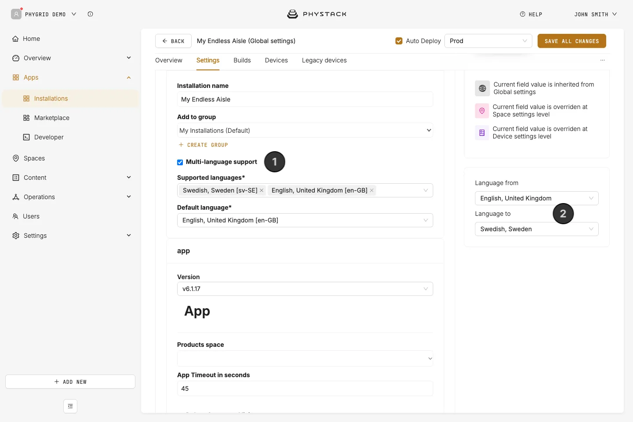The image size is (633, 422).
Task: Uncheck Multi-language support checkbox
Action: point(180,162)
